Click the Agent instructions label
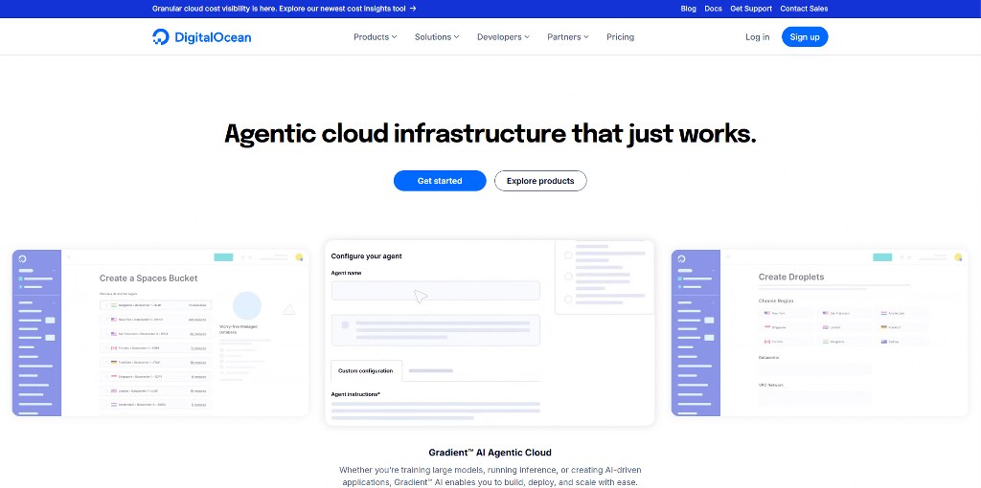 [x=355, y=394]
